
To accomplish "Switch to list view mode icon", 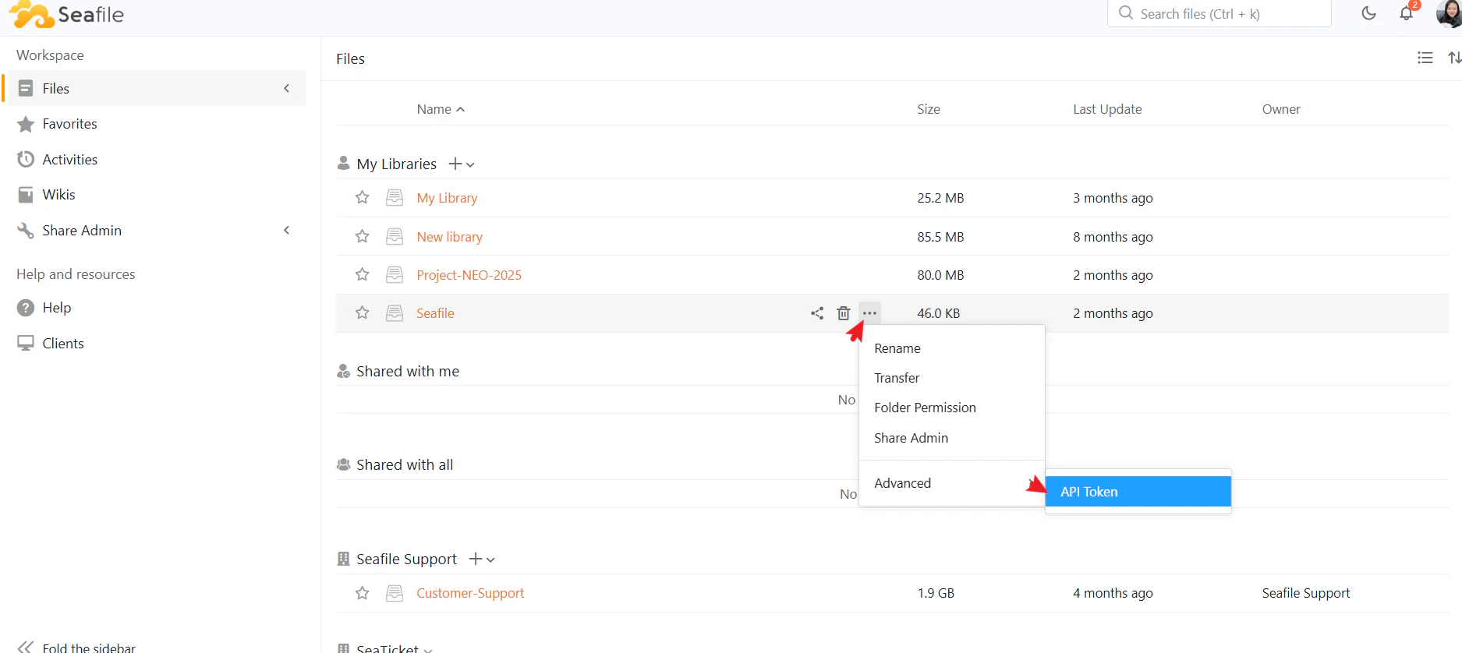I will tap(1425, 58).
